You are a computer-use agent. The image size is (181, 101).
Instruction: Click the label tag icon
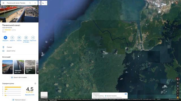coord(3,51)
